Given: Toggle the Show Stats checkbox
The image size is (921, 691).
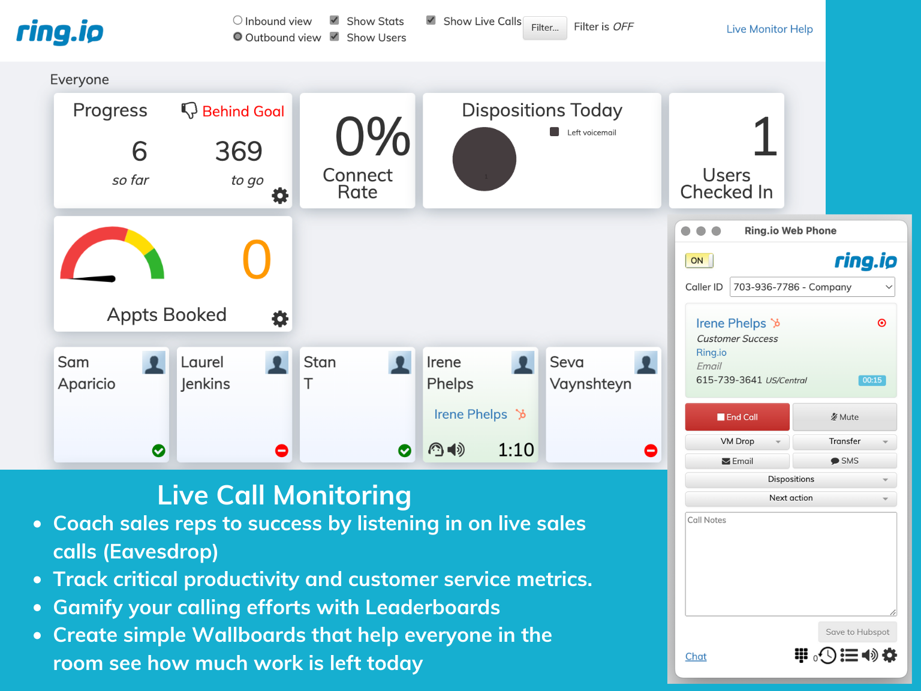Looking at the screenshot, I should [x=334, y=19].
